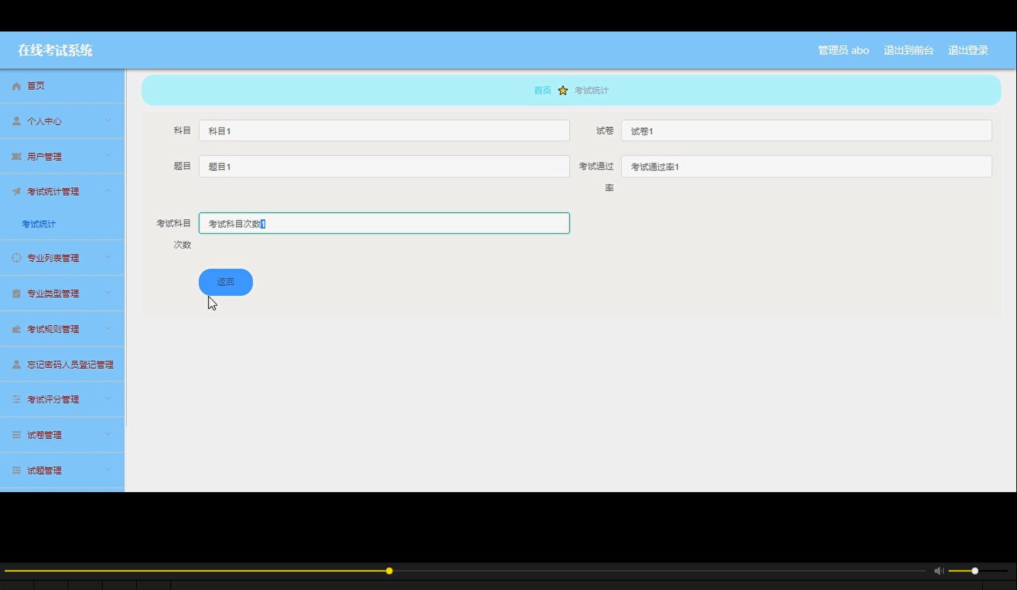Image resolution: width=1017 pixels, height=590 pixels.
Task: Select the 考试统计 submenu item
Action: pyautogui.click(x=39, y=224)
